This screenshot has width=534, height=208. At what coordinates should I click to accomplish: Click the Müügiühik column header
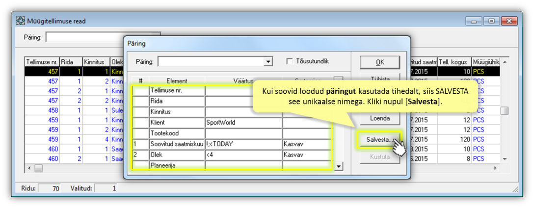[x=486, y=62]
